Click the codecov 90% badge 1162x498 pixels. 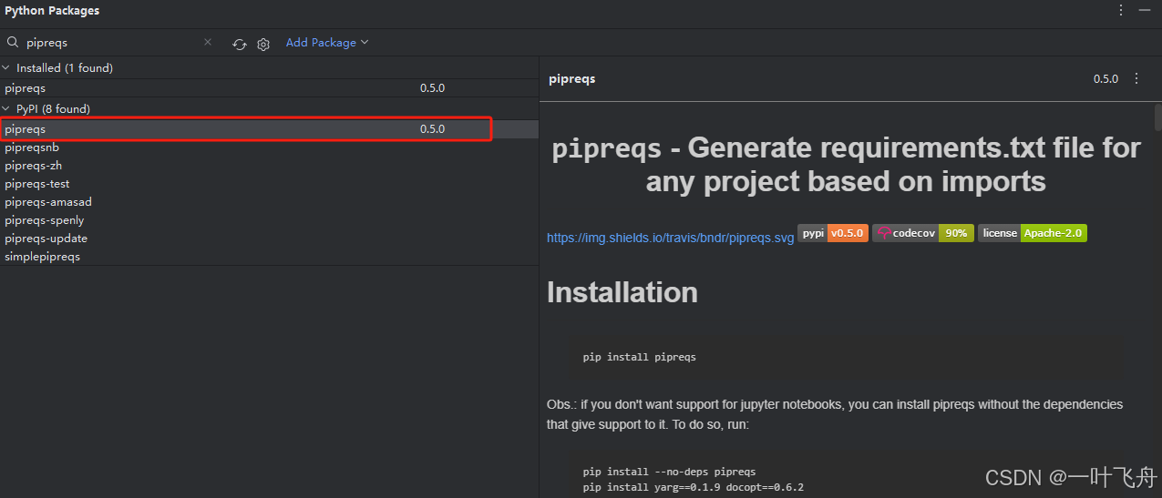pos(922,233)
